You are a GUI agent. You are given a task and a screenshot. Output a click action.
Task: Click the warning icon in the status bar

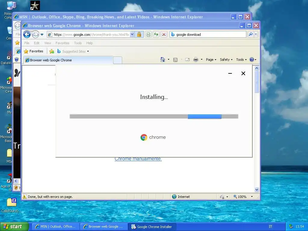[25, 197]
